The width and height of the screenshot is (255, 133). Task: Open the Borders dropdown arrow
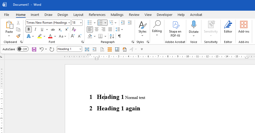[105, 36]
